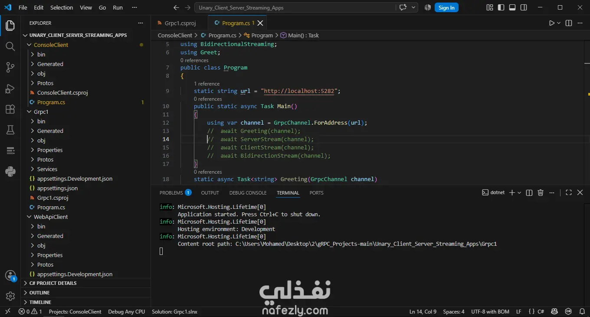Open the Testing flask view
Viewport: 590px width, 317px height.
tap(10, 130)
